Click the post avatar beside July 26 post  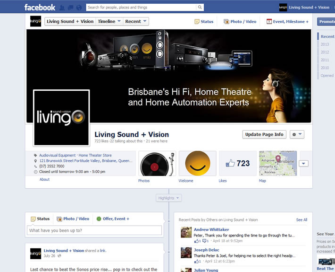(35, 254)
